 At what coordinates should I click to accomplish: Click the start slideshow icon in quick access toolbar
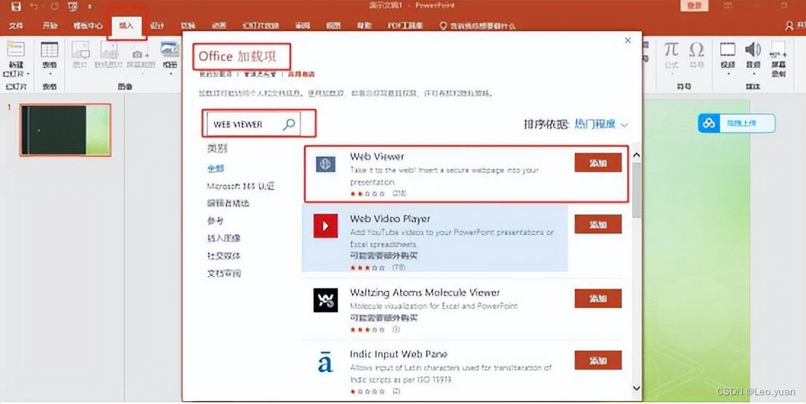[x=73, y=7]
